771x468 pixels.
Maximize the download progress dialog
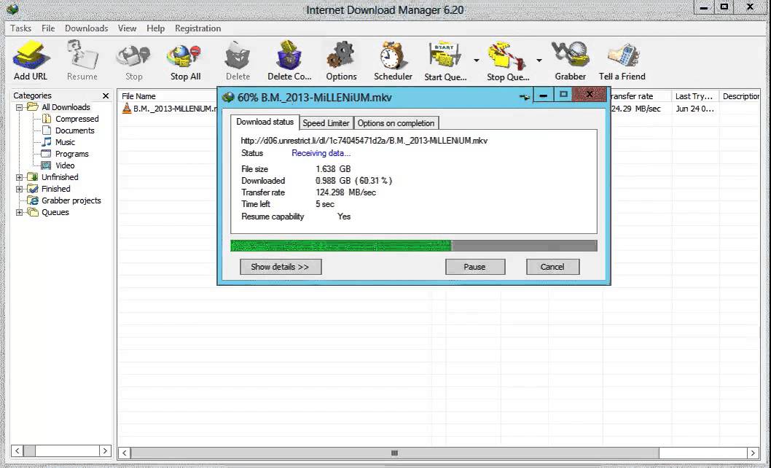click(x=563, y=95)
